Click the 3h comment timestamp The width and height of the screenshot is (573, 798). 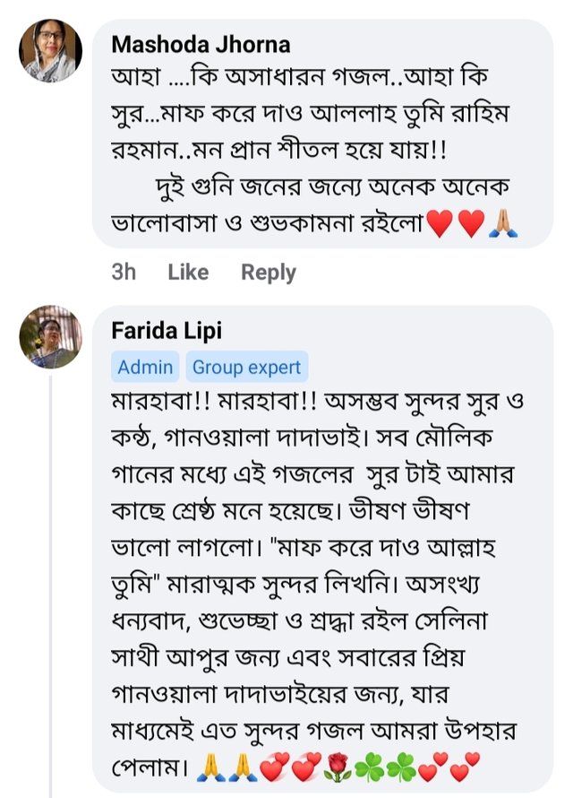[x=124, y=273]
